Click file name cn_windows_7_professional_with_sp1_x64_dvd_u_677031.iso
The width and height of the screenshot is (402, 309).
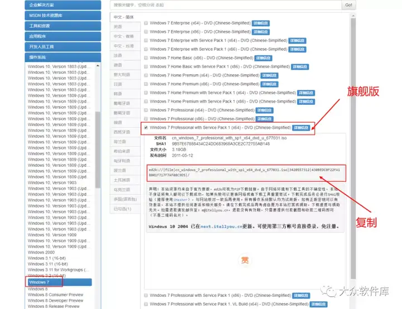pos(229,138)
